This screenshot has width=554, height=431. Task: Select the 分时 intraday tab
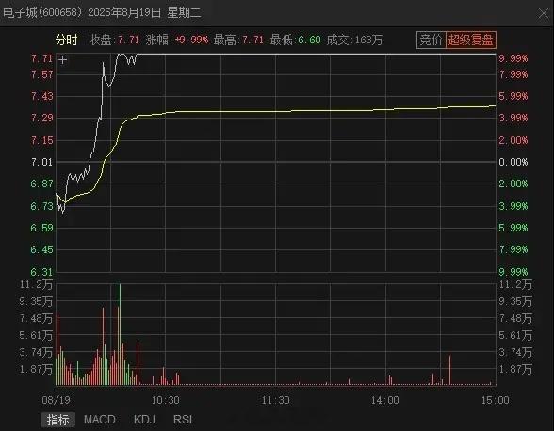[66, 40]
